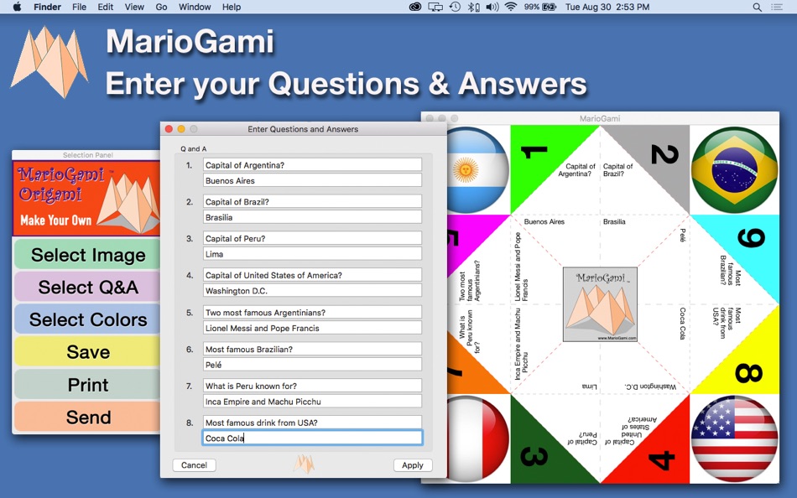Open the Wi-Fi status menu
This screenshot has height=498, width=797.
(x=511, y=7)
